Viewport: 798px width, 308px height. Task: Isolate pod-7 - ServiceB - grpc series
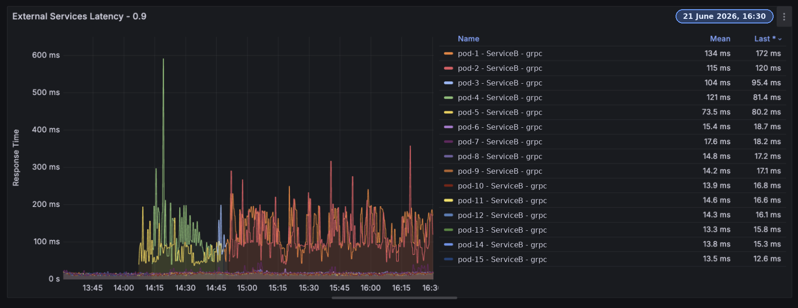point(500,142)
